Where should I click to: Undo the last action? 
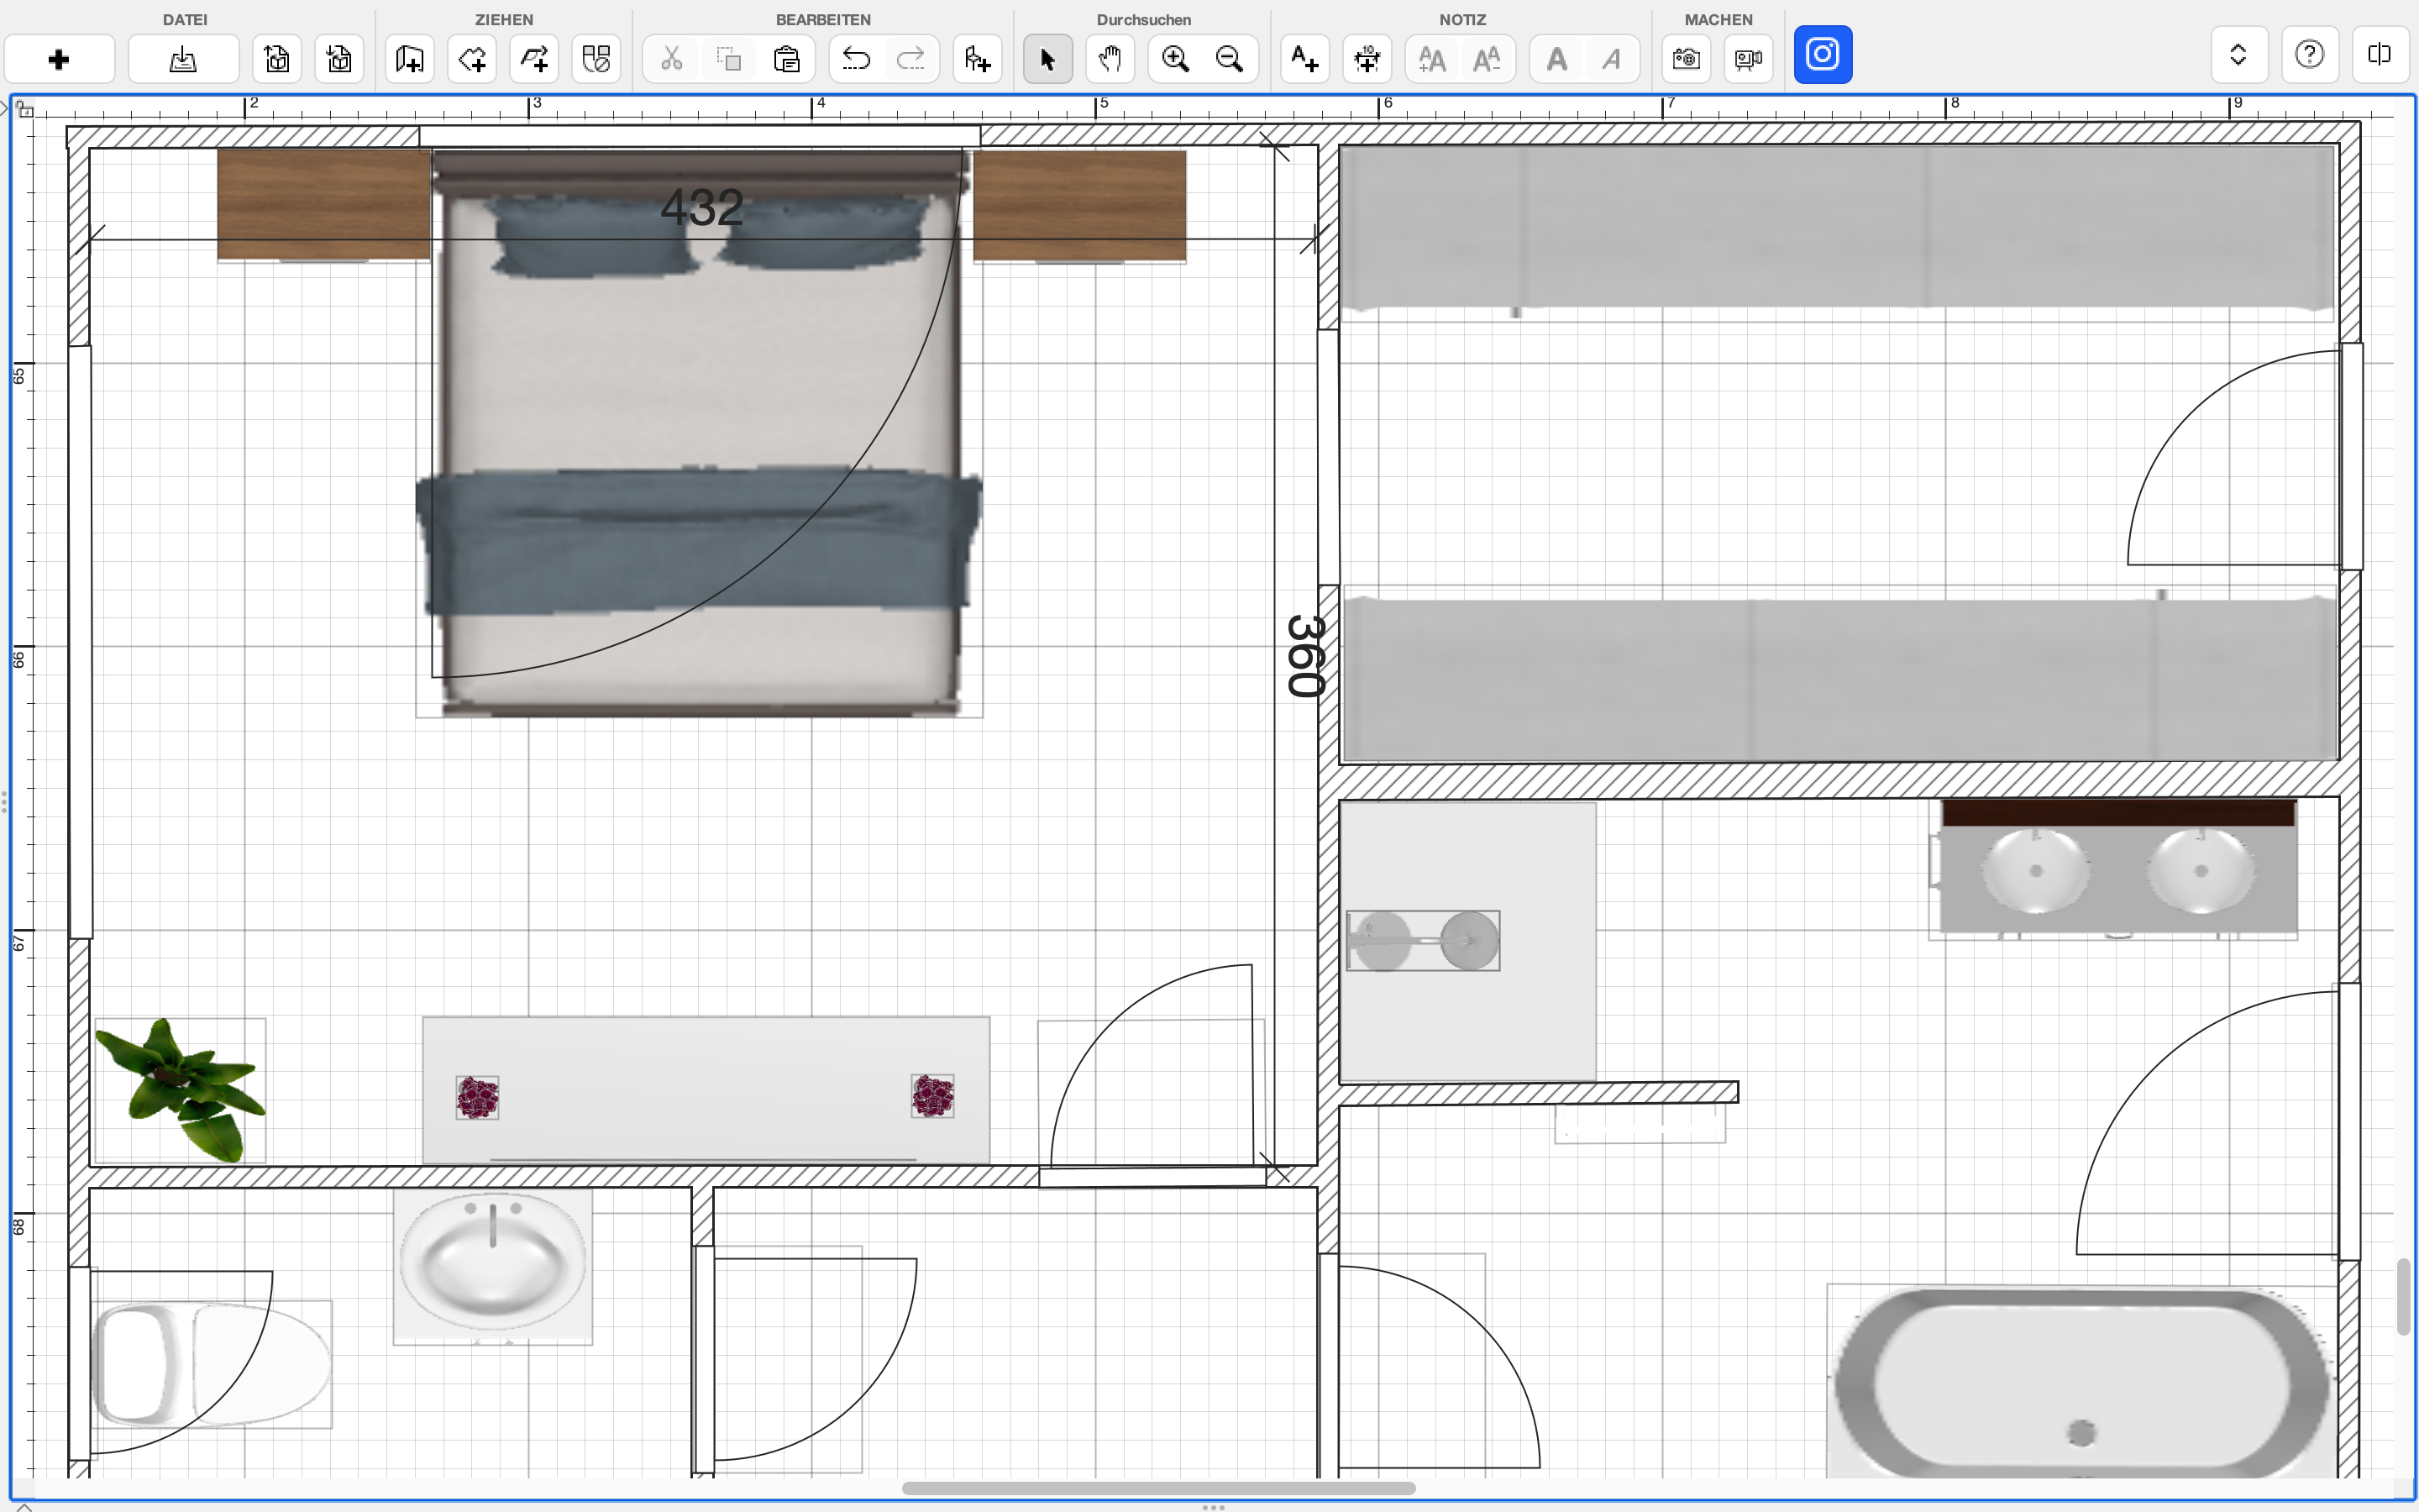pos(856,60)
